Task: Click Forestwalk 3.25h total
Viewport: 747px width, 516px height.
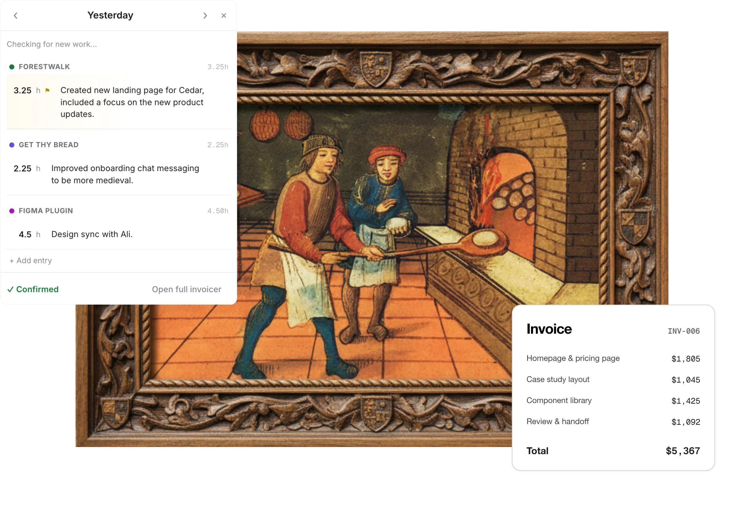Action: 218,67
